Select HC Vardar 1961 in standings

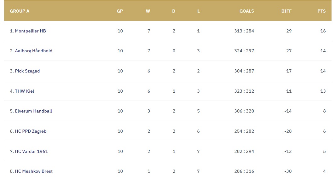(31, 151)
